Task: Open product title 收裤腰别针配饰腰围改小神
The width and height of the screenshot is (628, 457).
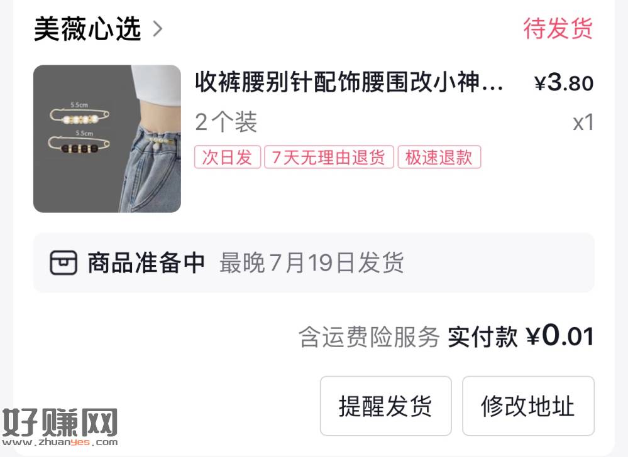Action: [x=349, y=82]
